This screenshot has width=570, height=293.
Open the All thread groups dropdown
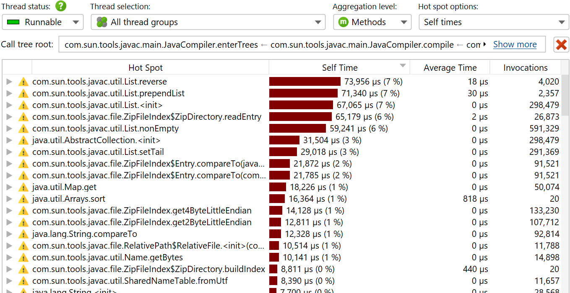click(208, 22)
